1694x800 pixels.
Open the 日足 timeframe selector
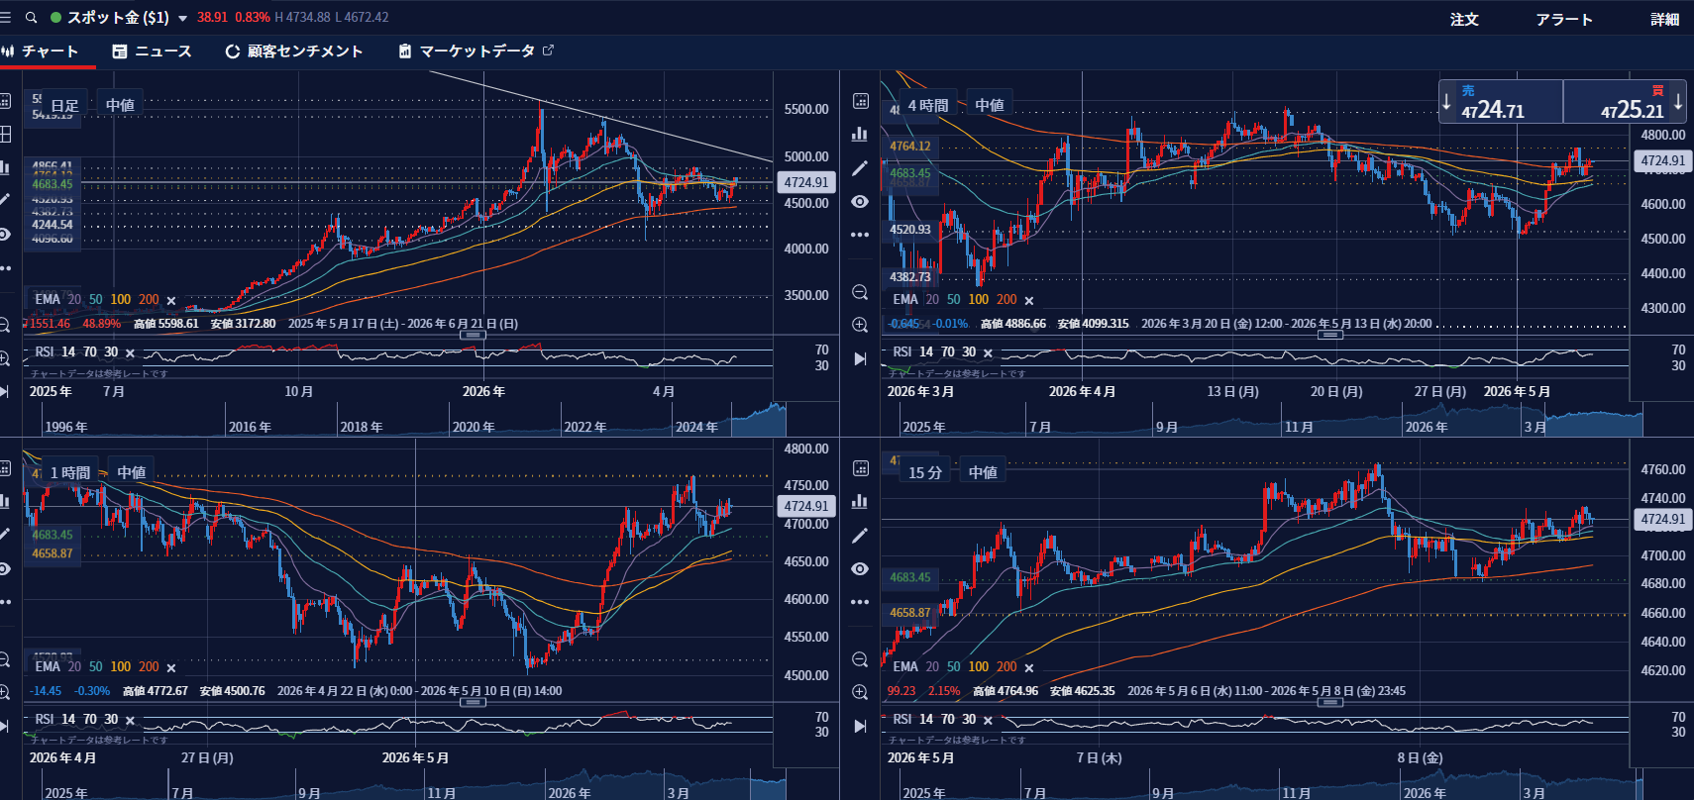point(64,105)
